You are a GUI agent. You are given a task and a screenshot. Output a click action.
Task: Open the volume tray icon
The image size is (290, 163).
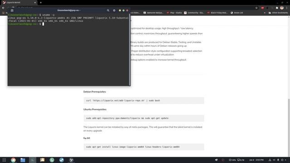click(x=274, y=160)
